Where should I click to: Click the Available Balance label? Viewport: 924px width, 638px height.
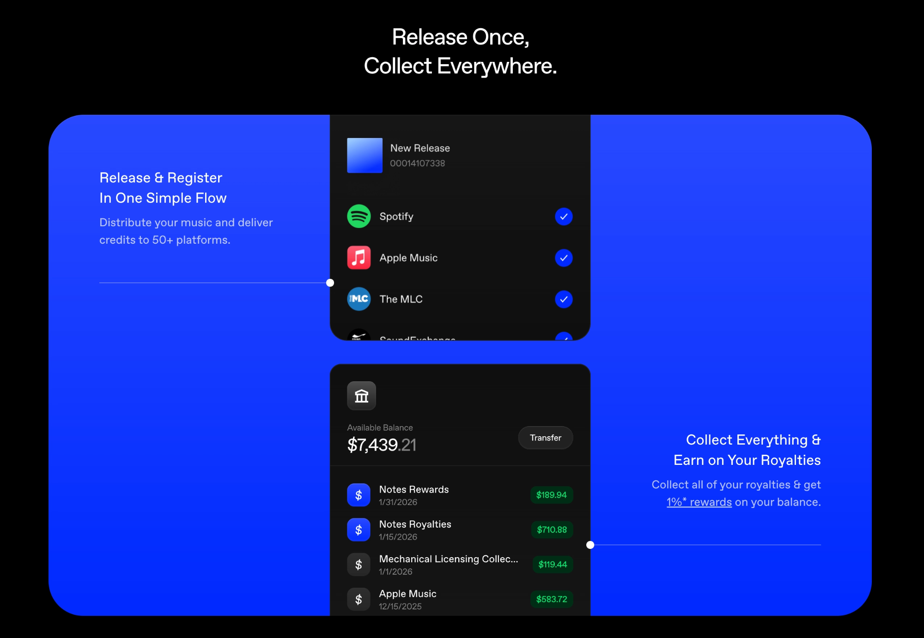[x=380, y=428]
